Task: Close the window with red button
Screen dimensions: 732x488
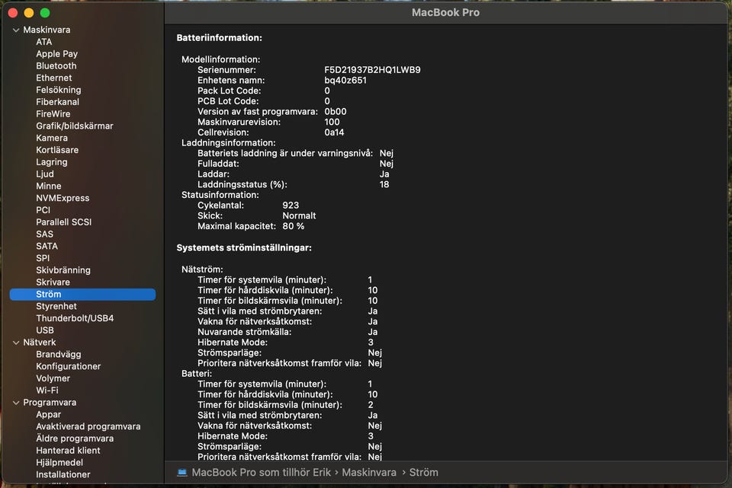Action: pyautogui.click(x=14, y=13)
